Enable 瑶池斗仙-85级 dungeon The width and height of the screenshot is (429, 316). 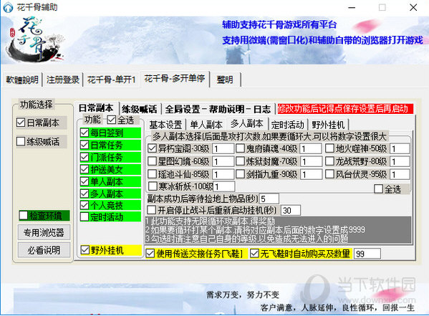152,173
